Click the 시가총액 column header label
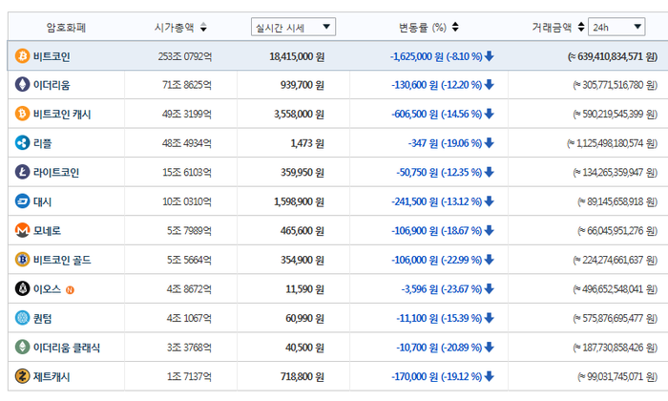 coord(174,28)
